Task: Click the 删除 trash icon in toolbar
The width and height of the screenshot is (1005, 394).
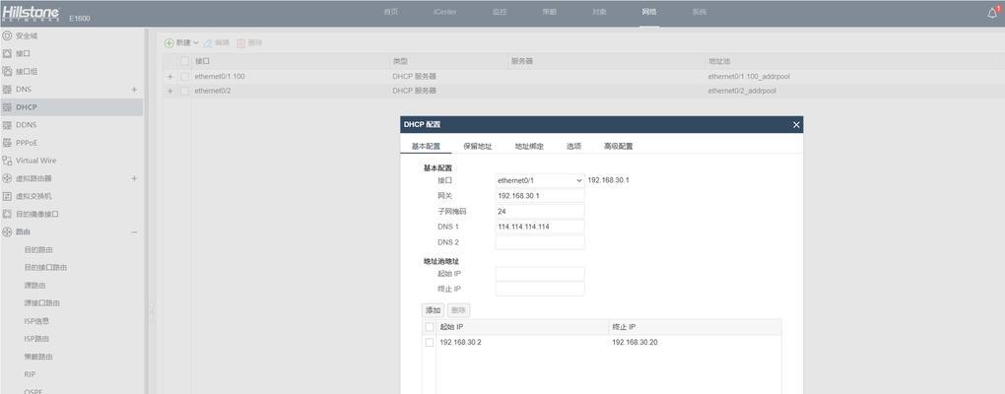Action: click(x=241, y=43)
